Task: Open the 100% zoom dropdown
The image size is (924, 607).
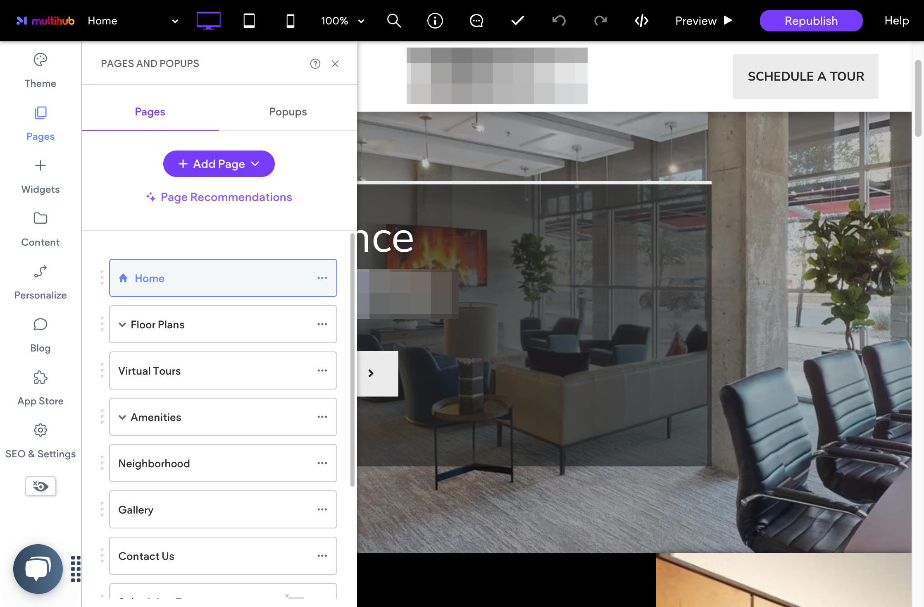Action: [343, 21]
